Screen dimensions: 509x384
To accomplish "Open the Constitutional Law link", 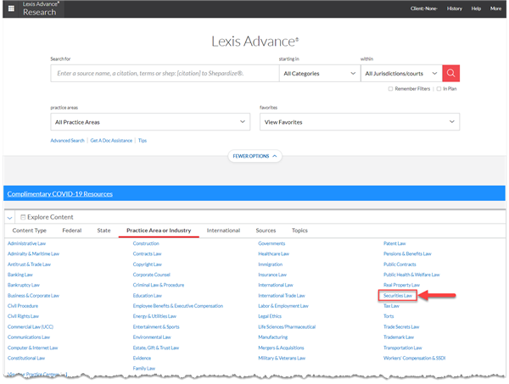I will [x=26, y=358].
